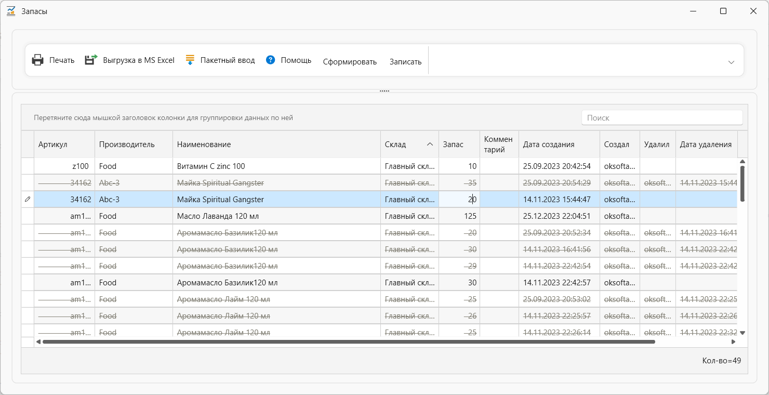Click the Excel export icon

click(x=91, y=60)
